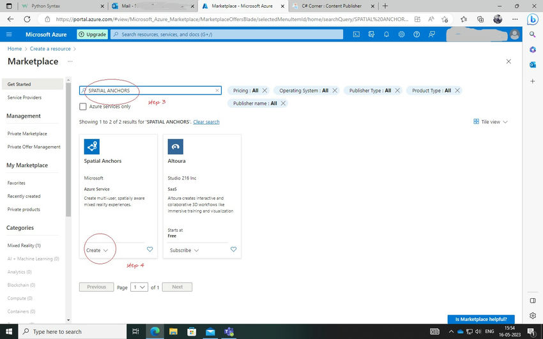
Task: Remove Pricing : All filter
Action: pyautogui.click(x=264, y=90)
